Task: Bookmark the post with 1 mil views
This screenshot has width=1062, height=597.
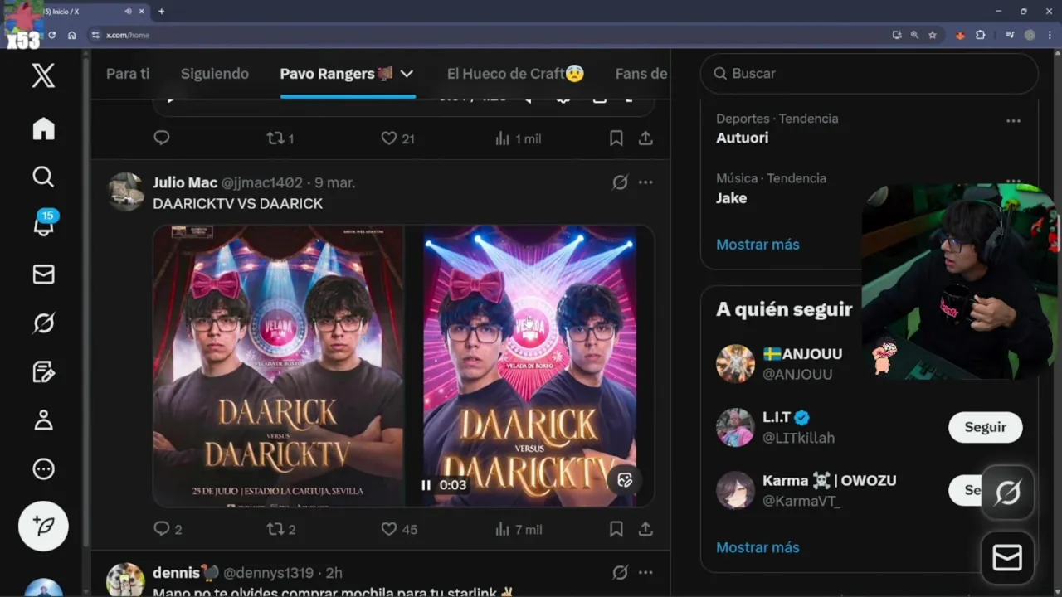Action: (616, 138)
